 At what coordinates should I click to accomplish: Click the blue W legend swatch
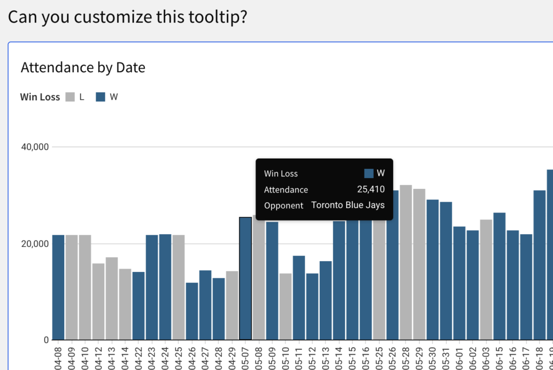100,97
